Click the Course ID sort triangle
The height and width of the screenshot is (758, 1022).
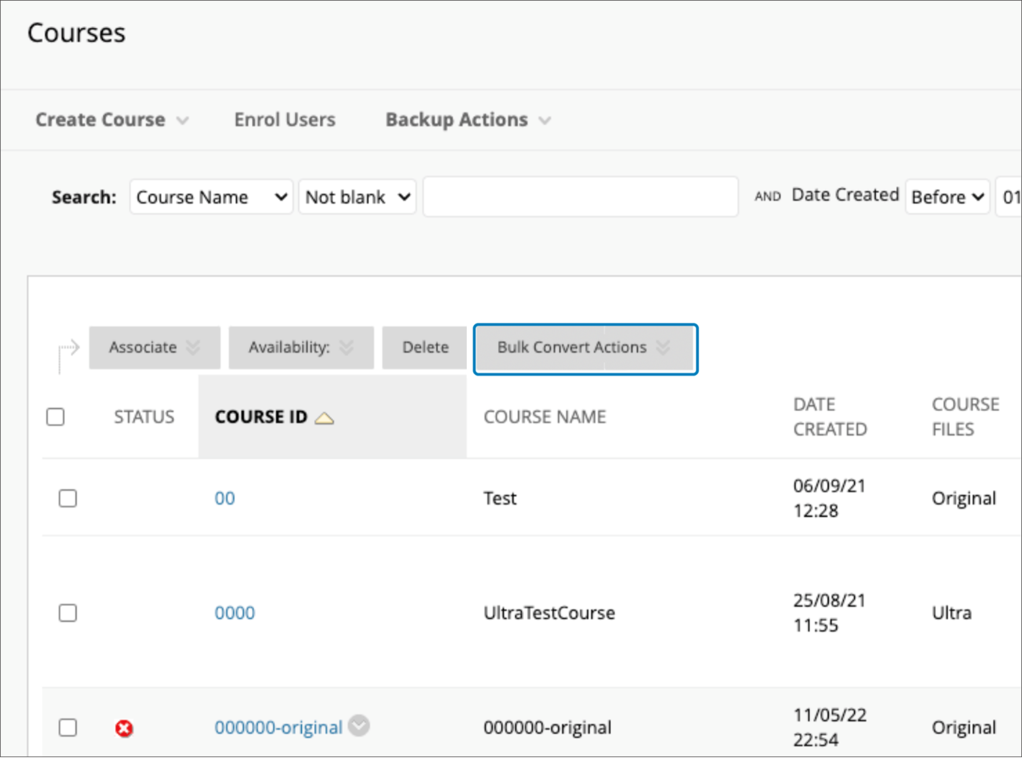point(325,418)
